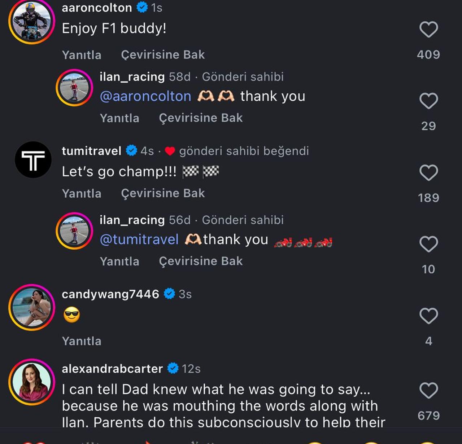
Task: Click the red heart next to gönderi sahibi beğendi
Action: [x=170, y=151]
